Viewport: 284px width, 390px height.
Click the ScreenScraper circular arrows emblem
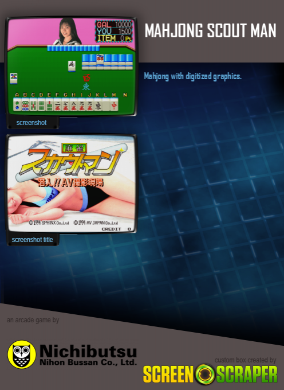(x=205, y=374)
